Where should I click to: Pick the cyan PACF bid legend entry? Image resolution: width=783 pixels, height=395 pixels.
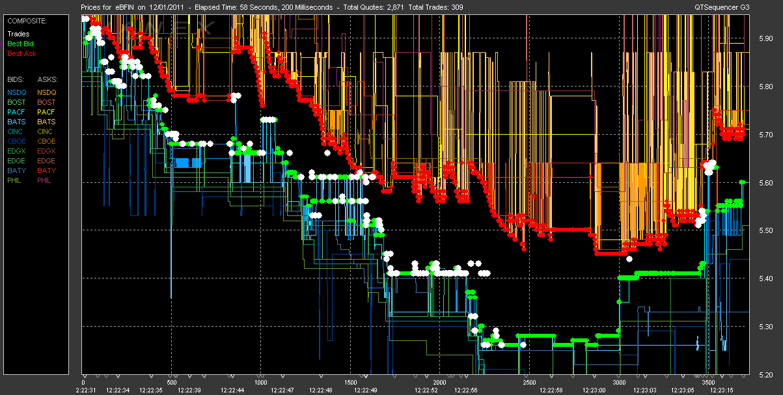tap(17, 112)
